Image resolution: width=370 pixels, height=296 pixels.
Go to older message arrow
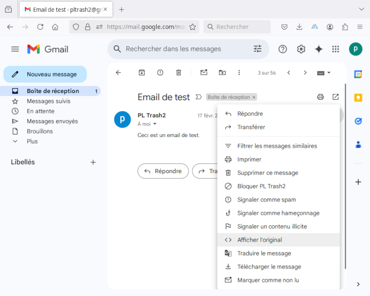click(x=305, y=72)
